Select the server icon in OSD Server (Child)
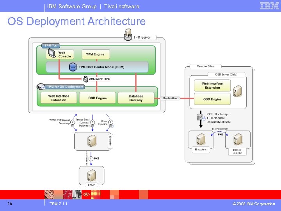The image size is (281, 211). pos(237,91)
